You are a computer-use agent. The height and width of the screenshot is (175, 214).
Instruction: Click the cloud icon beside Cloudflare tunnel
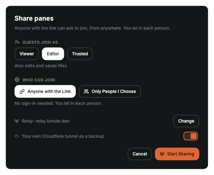[x=17, y=136]
